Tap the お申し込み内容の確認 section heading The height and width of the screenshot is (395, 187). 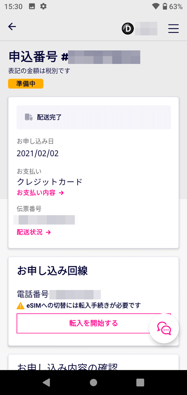coord(67,366)
